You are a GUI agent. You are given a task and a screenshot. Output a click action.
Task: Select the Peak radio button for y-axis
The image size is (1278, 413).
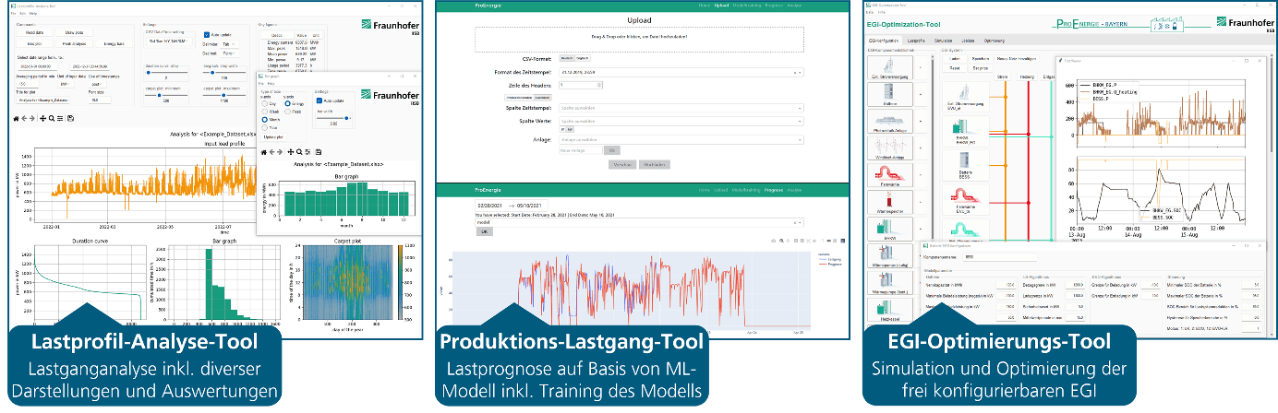287,112
